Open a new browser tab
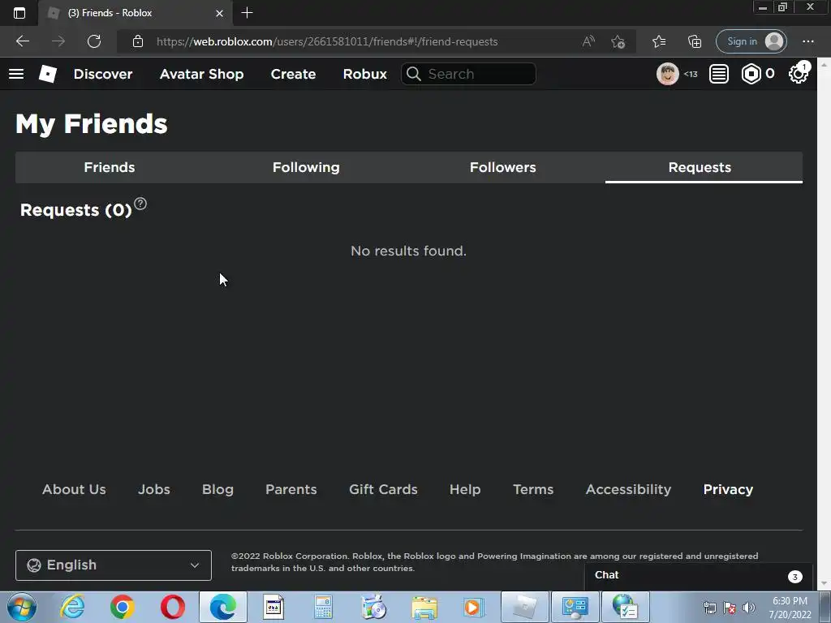831x623 pixels. 247,13
